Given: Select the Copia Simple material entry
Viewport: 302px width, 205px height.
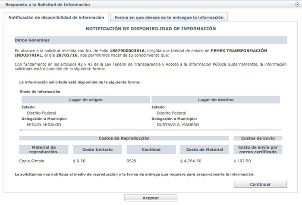Looking at the screenshot, I should tap(32, 161).
